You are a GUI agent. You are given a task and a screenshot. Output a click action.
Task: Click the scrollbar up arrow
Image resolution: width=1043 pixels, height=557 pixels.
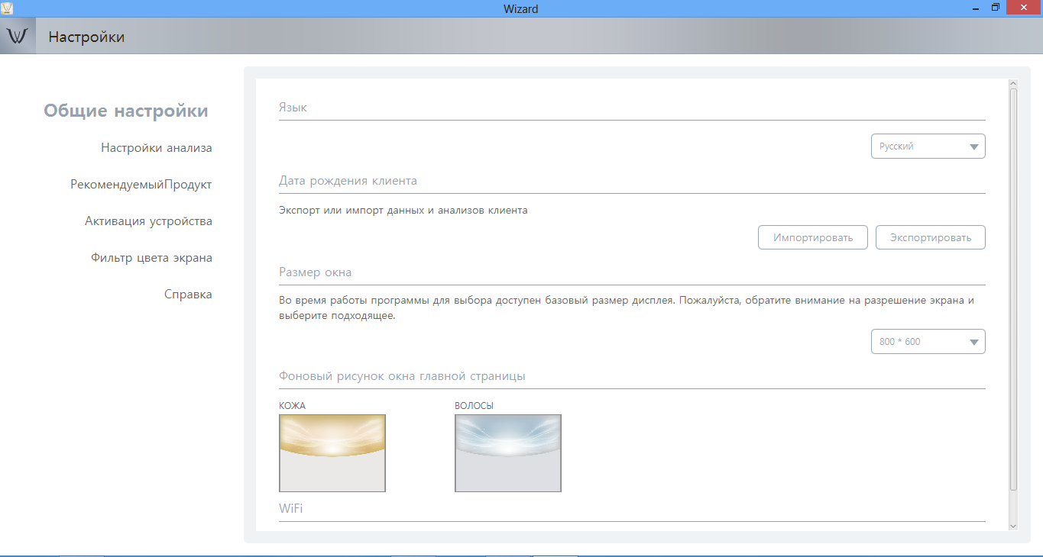(x=1013, y=84)
